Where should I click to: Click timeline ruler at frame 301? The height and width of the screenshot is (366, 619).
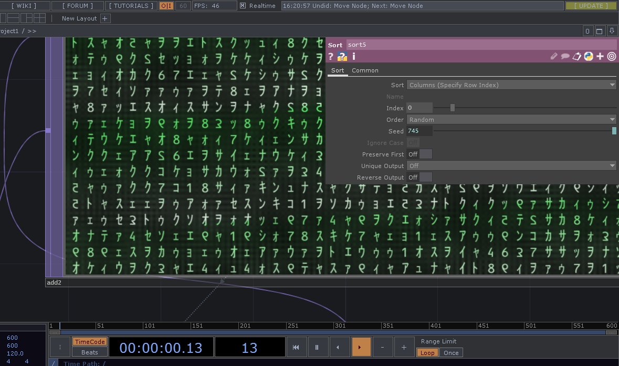[x=340, y=326]
